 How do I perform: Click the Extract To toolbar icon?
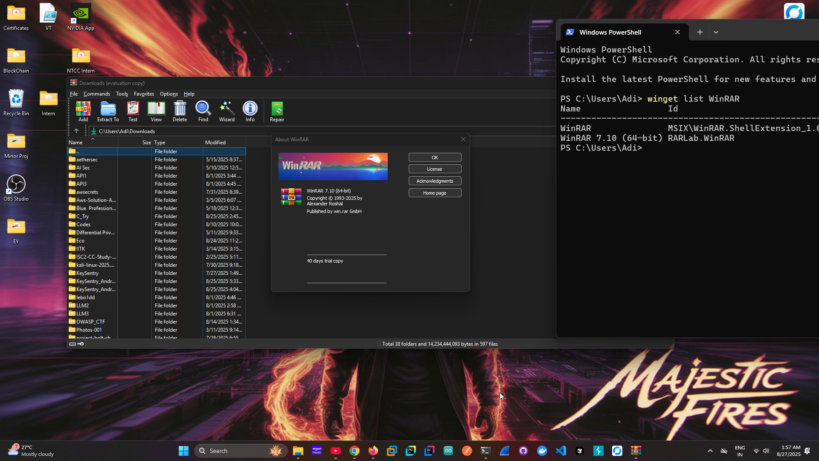[x=108, y=112]
